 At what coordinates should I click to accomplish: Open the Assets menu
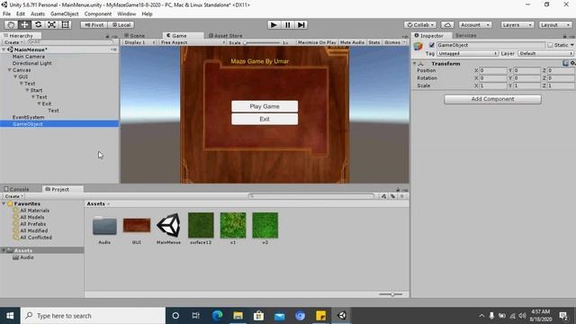(38, 14)
